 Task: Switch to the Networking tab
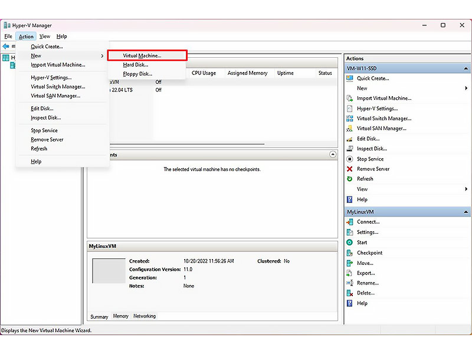tap(145, 316)
